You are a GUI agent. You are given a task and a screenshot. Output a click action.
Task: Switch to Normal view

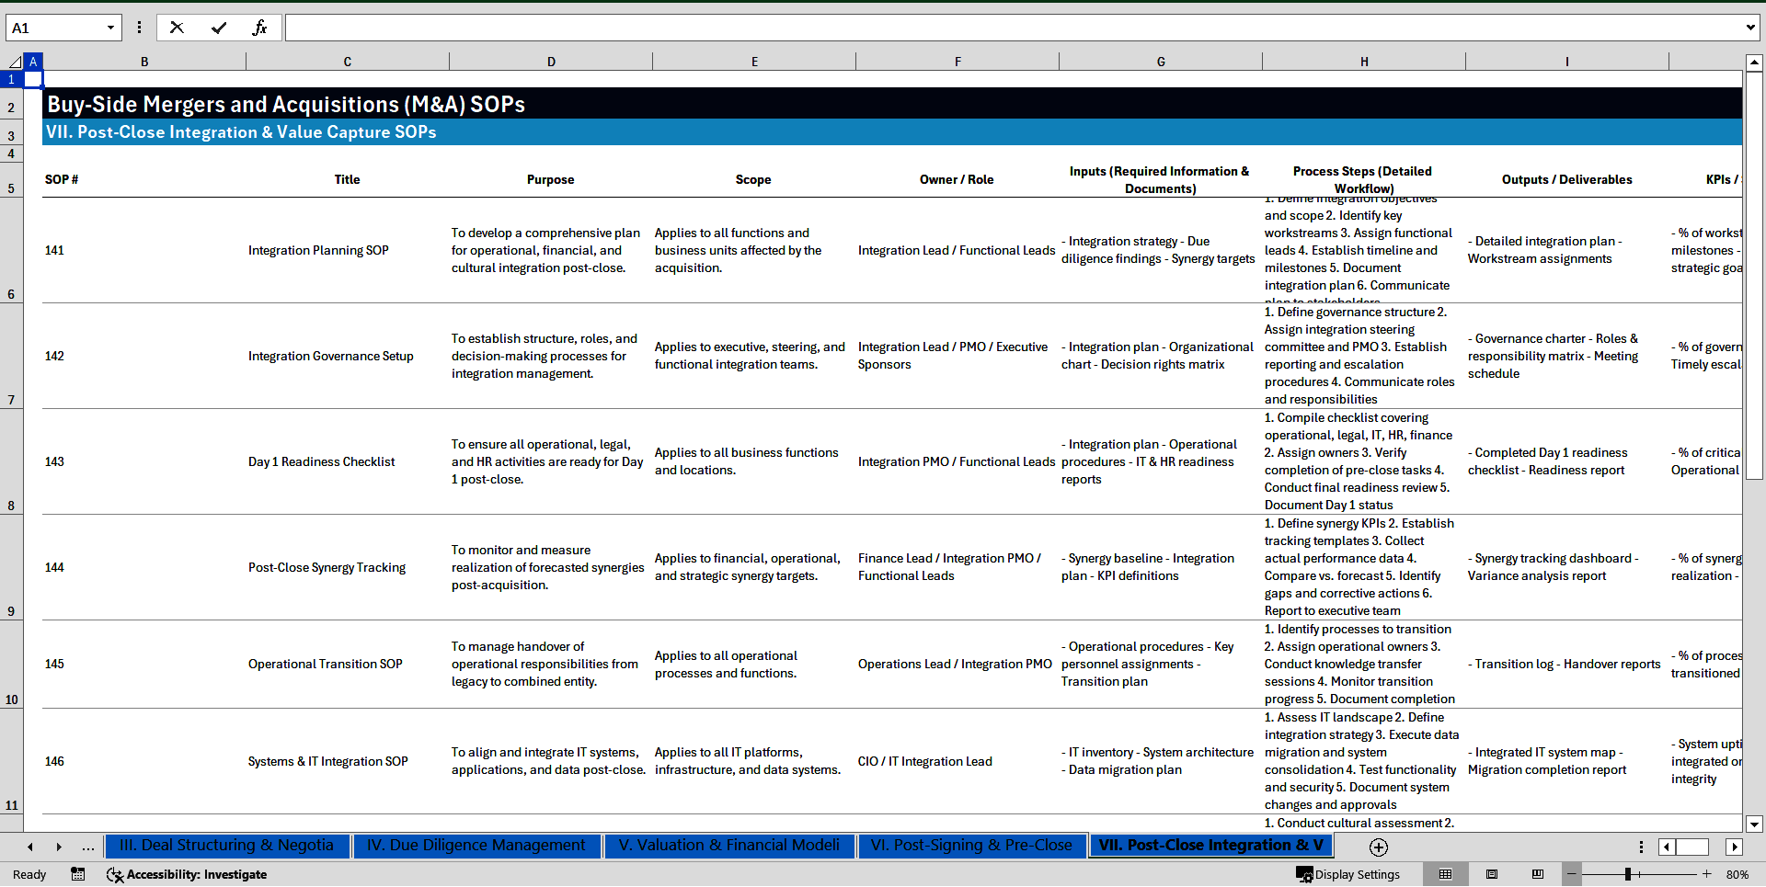tap(1445, 874)
